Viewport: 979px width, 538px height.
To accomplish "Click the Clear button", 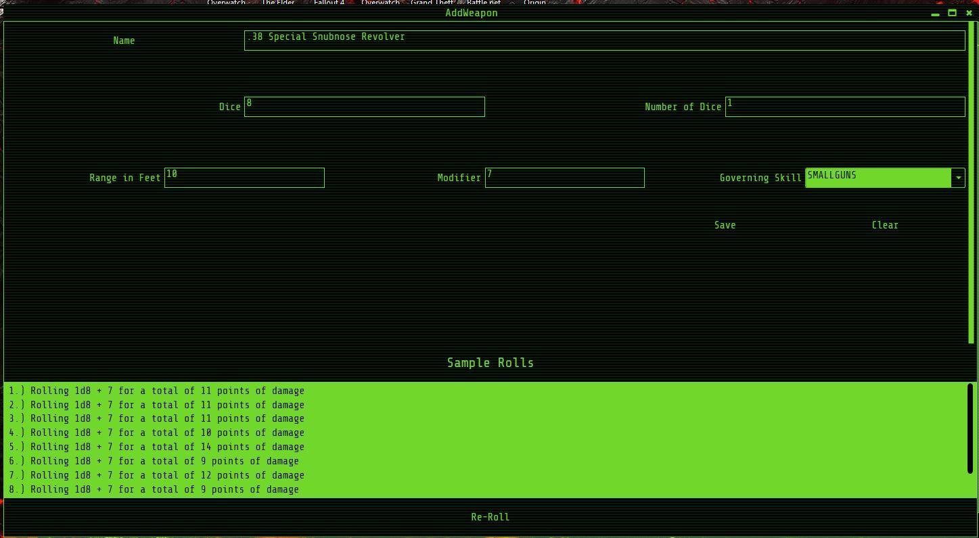I will [884, 225].
